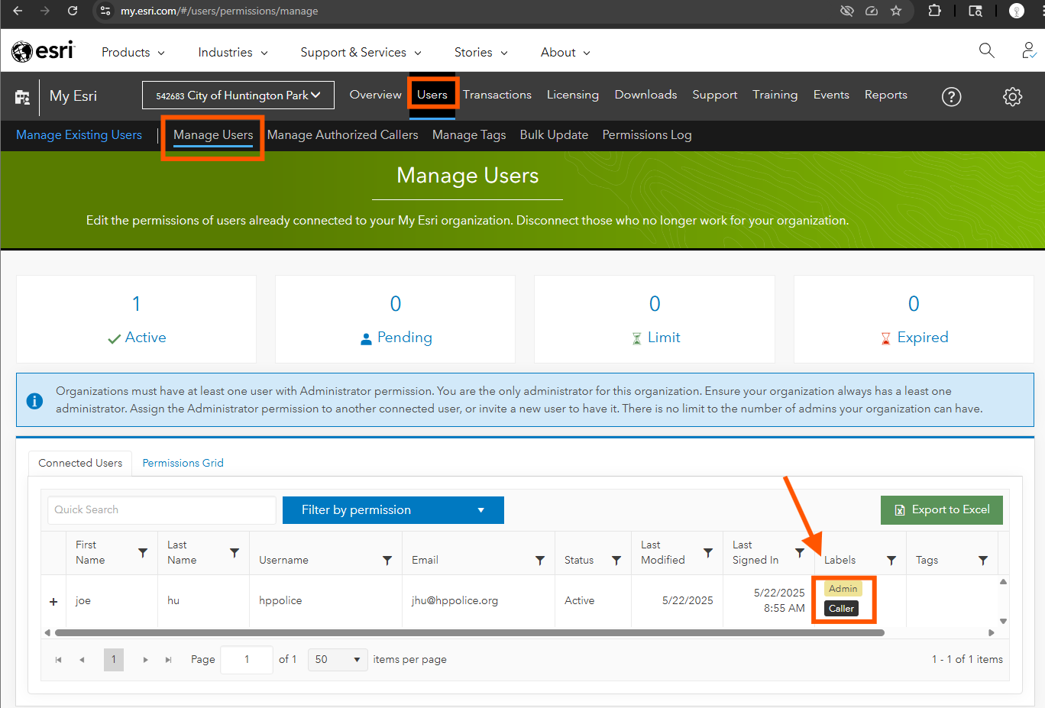Go to the last page of results
This screenshot has width=1045, height=708.
(168, 659)
